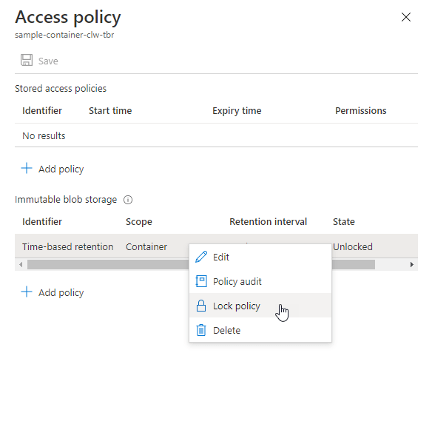Click Add policy text for immutable blob storage
The image size is (432, 424).
61,292
